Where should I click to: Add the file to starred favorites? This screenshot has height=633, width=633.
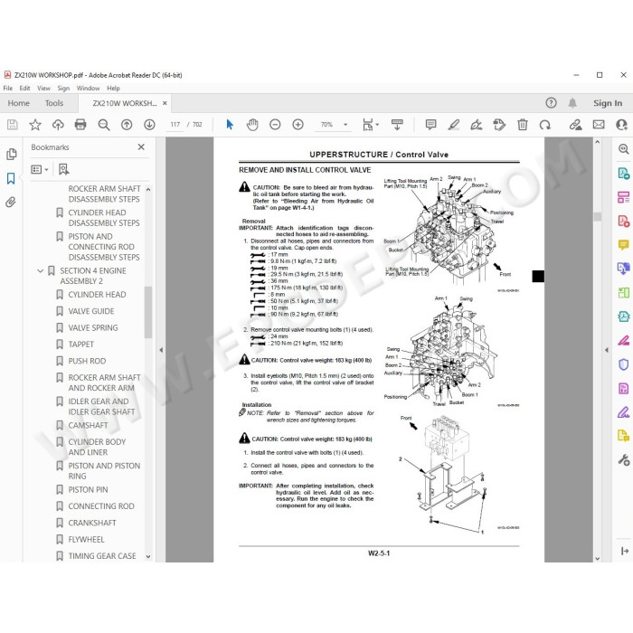click(x=35, y=125)
